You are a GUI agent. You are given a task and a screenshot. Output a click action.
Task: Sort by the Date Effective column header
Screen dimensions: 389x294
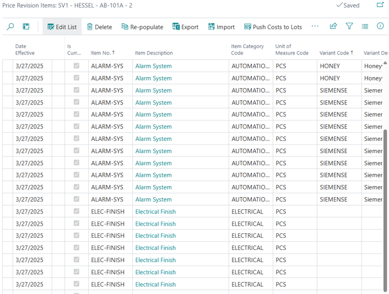click(25, 49)
